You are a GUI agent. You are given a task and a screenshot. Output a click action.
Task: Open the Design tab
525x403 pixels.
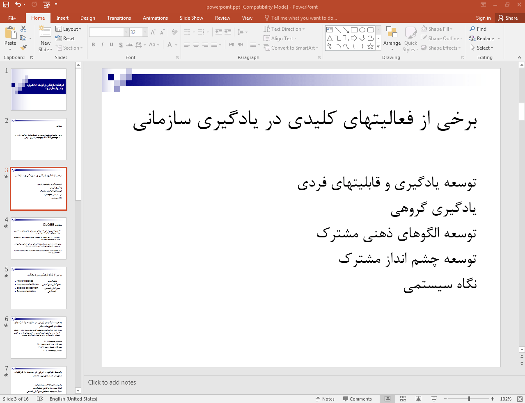tap(87, 18)
